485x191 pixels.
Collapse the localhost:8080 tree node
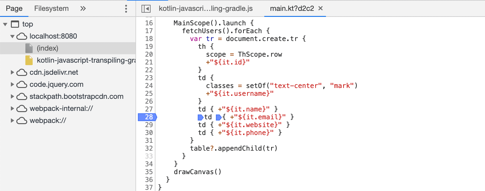click(12, 36)
